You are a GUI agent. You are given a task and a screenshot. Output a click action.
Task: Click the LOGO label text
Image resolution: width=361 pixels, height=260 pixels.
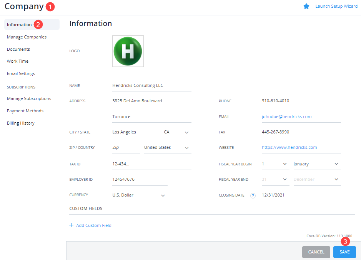74,51
